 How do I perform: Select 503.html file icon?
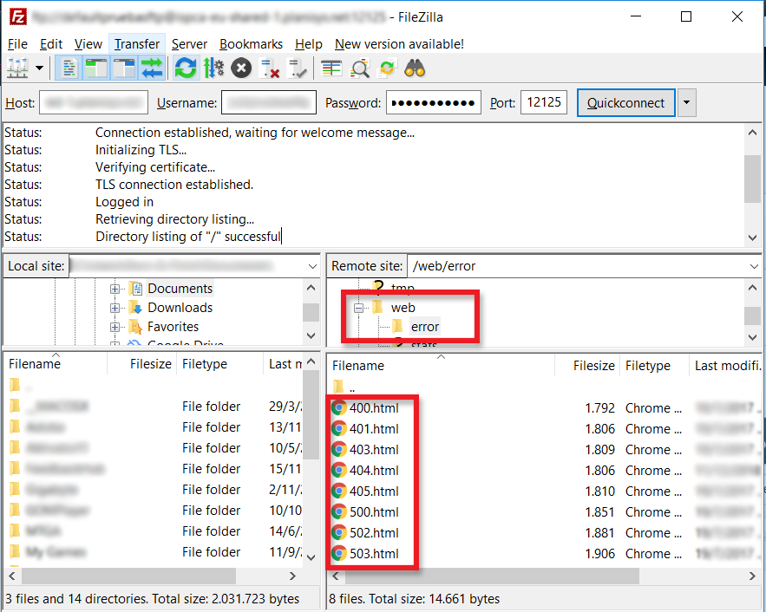tap(339, 554)
